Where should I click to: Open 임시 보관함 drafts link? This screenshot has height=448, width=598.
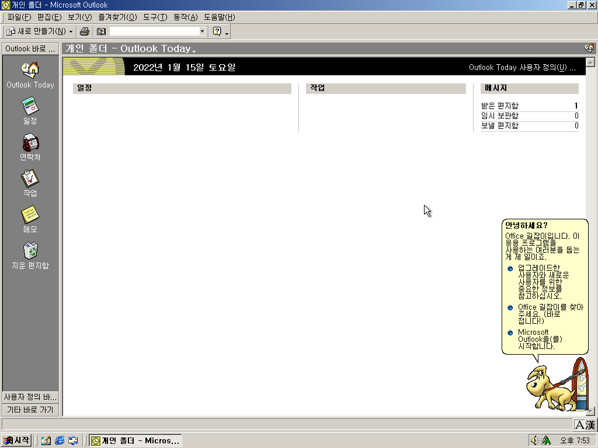tap(500, 116)
